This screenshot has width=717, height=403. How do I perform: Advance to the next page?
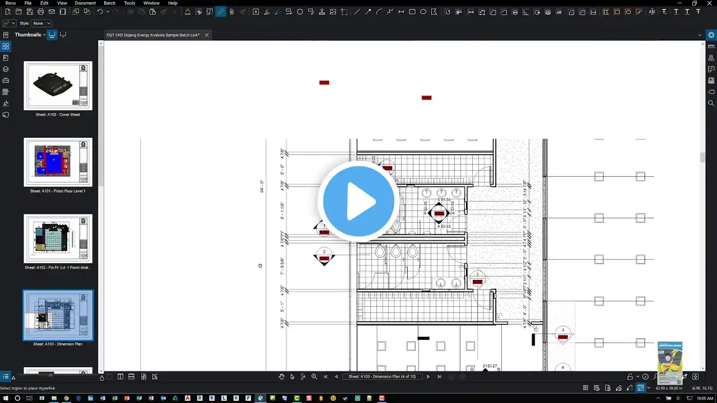click(429, 377)
